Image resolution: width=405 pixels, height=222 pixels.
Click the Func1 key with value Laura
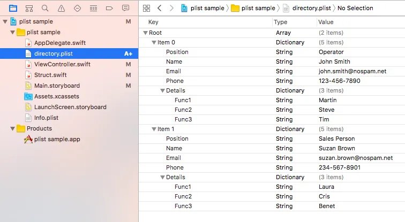(183, 187)
